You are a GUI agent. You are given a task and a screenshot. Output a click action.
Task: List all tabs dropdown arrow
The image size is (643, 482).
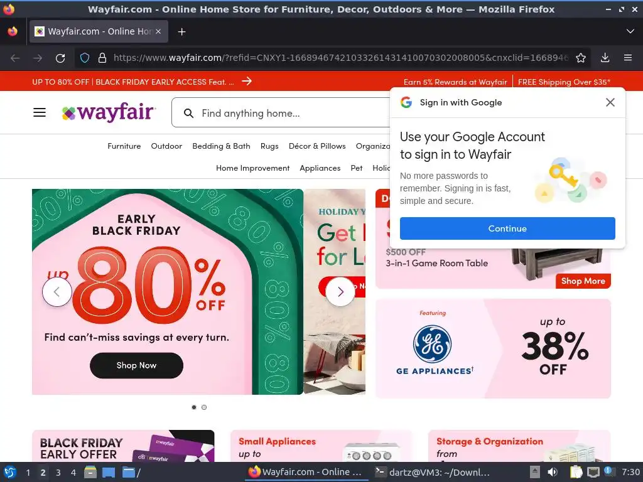point(630,31)
